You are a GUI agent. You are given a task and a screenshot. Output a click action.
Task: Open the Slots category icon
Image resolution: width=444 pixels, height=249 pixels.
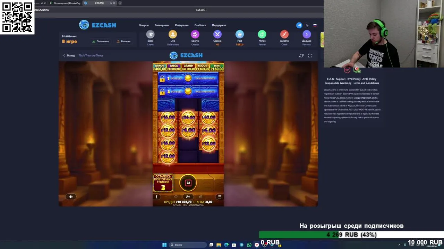tap(150, 34)
